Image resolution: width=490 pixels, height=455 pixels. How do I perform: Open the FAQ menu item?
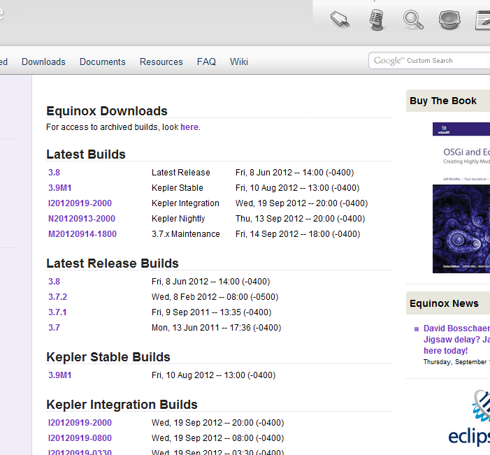[206, 62]
